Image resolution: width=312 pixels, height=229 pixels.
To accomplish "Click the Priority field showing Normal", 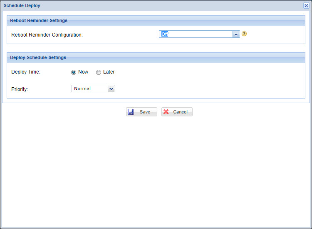I will point(89,89).
